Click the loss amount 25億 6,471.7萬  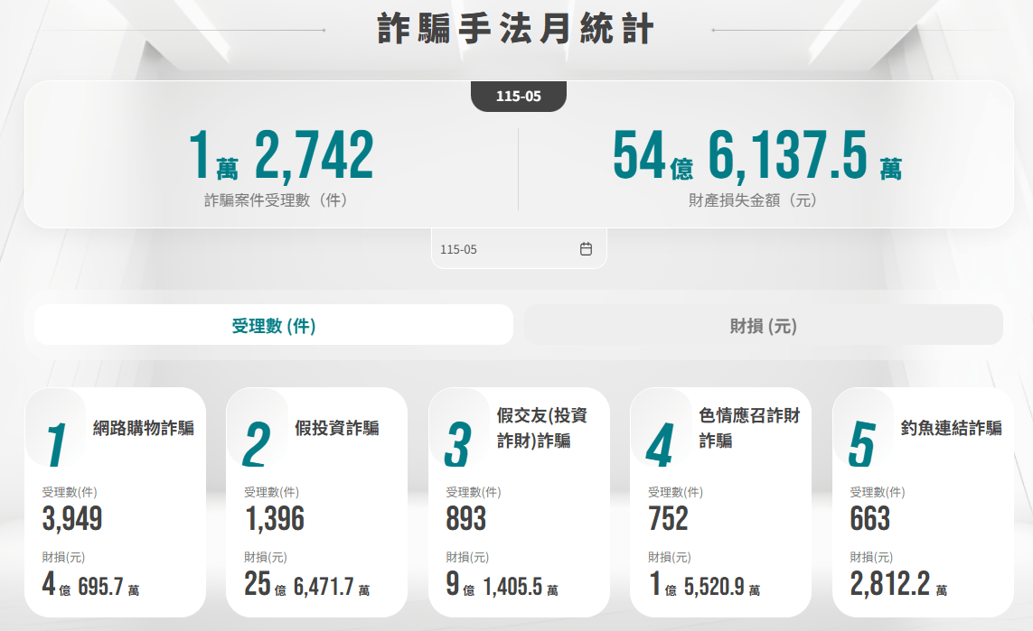[x=307, y=584]
